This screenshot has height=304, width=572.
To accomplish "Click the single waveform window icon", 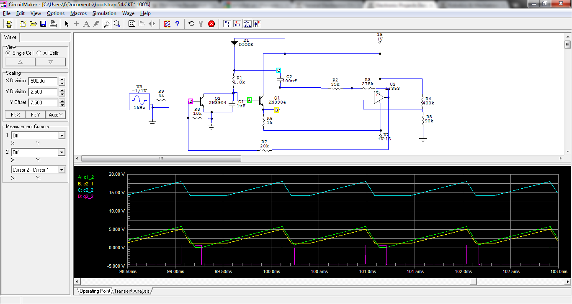I will pos(237,24).
